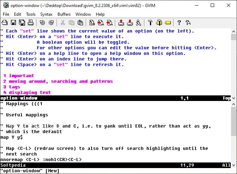Save session using red down-arrow icon

click(x=130, y=23)
